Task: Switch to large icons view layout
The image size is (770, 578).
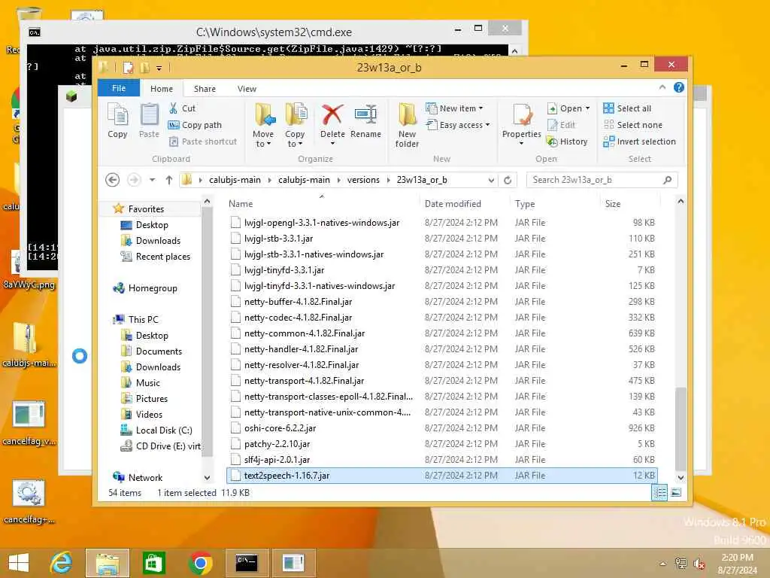Action: point(676,492)
